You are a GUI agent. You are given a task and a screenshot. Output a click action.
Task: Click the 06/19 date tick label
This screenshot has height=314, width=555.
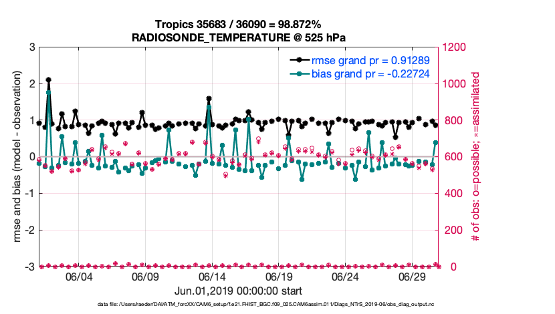[278, 277]
